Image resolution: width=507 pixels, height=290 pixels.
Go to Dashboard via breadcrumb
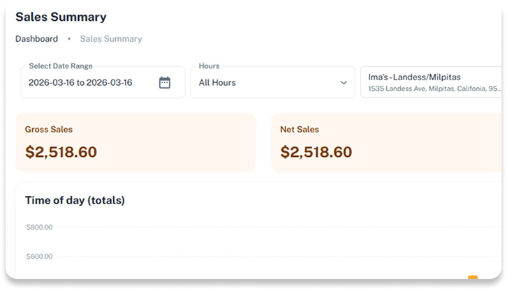click(37, 39)
